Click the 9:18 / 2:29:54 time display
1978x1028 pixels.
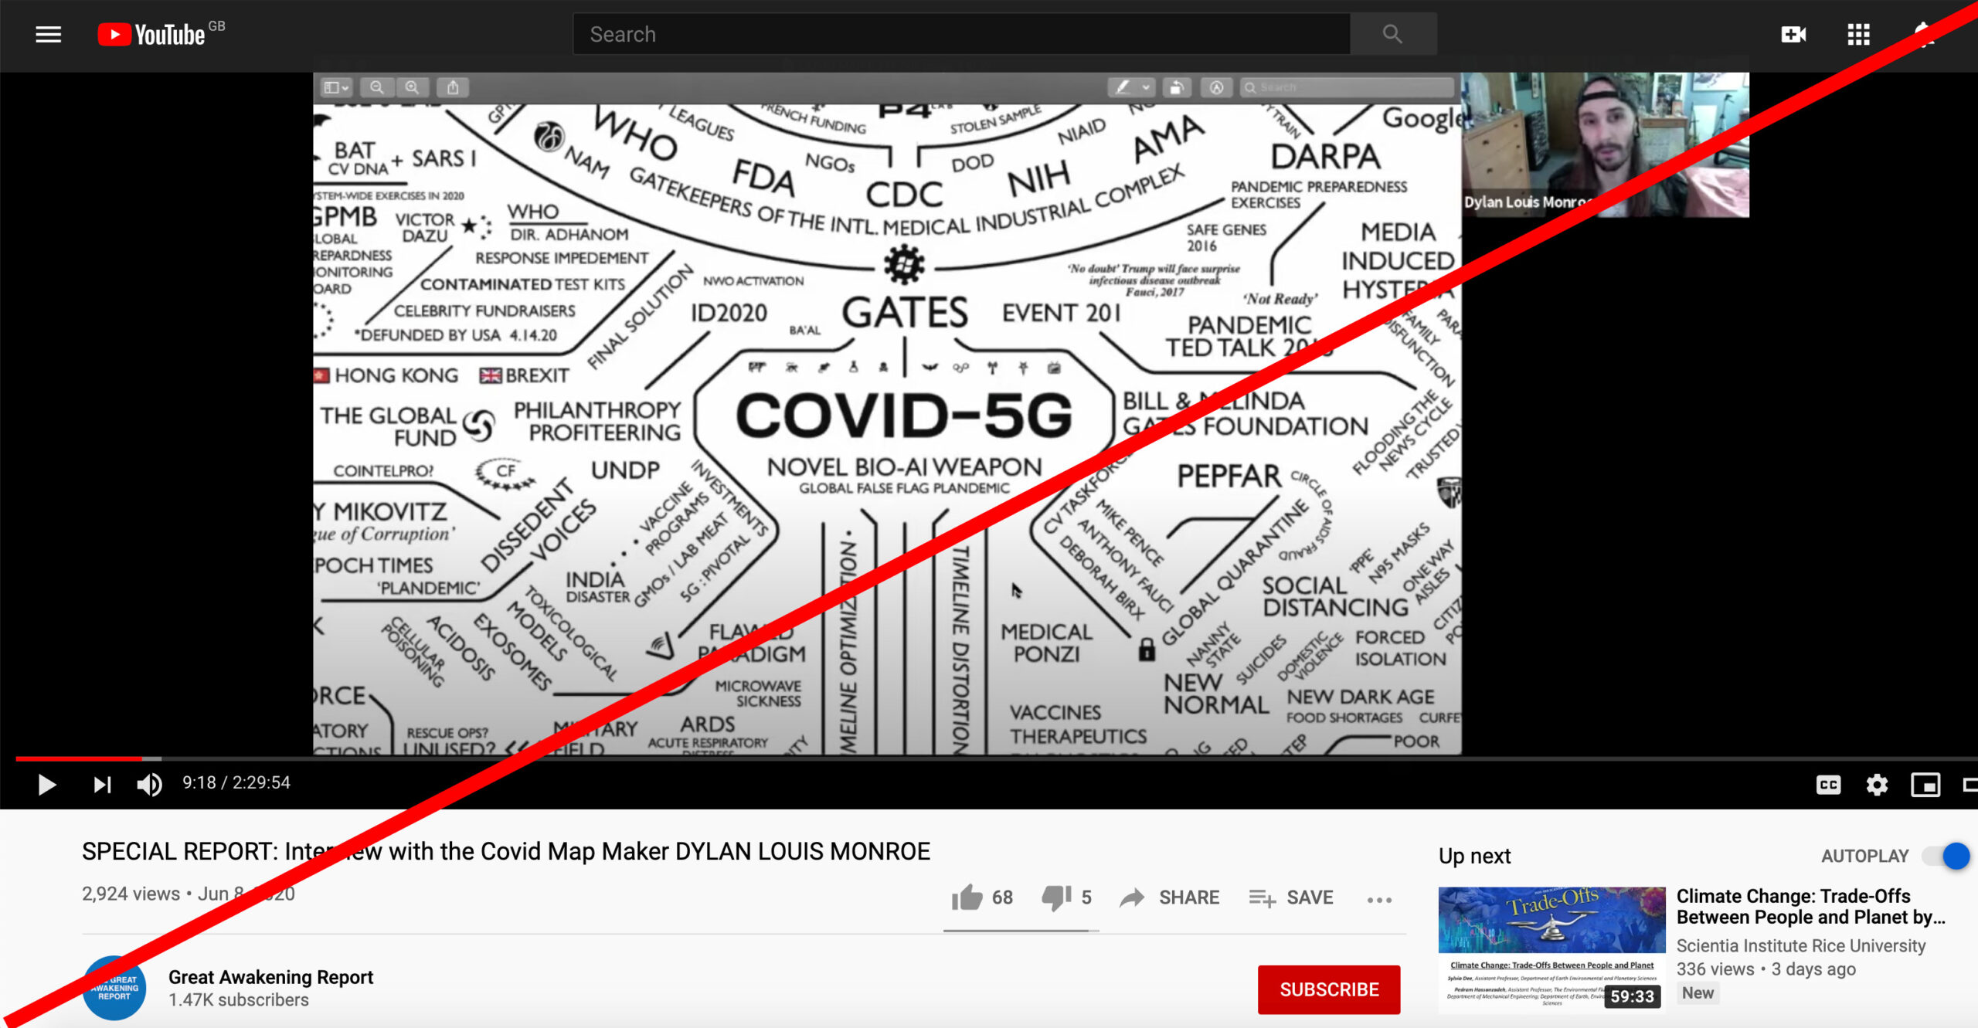pos(236,783)
